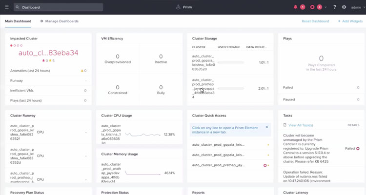Viewport: 366px width, 195px height.
Task: Open the Manage Dashboards tab
Action: coord(59,21)
